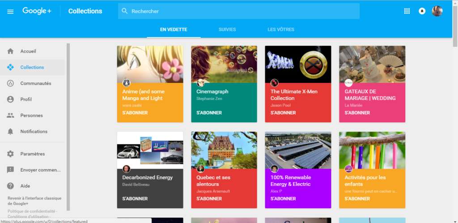
Task: Open the notifications bell in header
Action: pyautogui.click(x=422, y=11)
